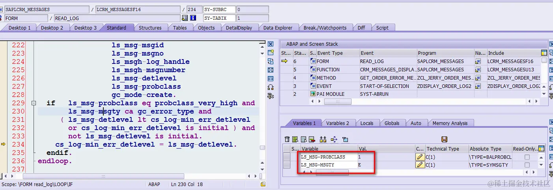The image size is (553, 190).
Task: Collapse the if block at line 229
Action: (x=34, y=103)
